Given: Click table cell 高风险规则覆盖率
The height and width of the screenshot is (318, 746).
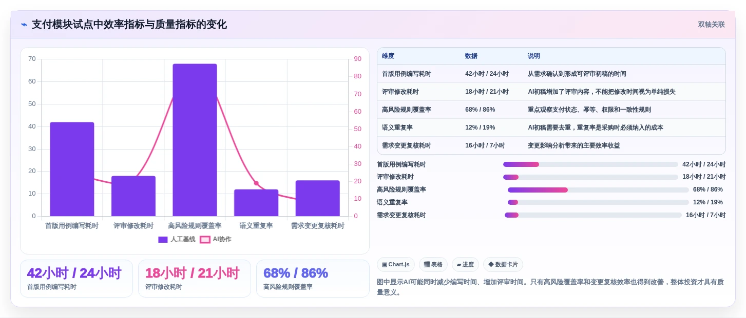Looking at the screenshot, I should tap(407, 110).
